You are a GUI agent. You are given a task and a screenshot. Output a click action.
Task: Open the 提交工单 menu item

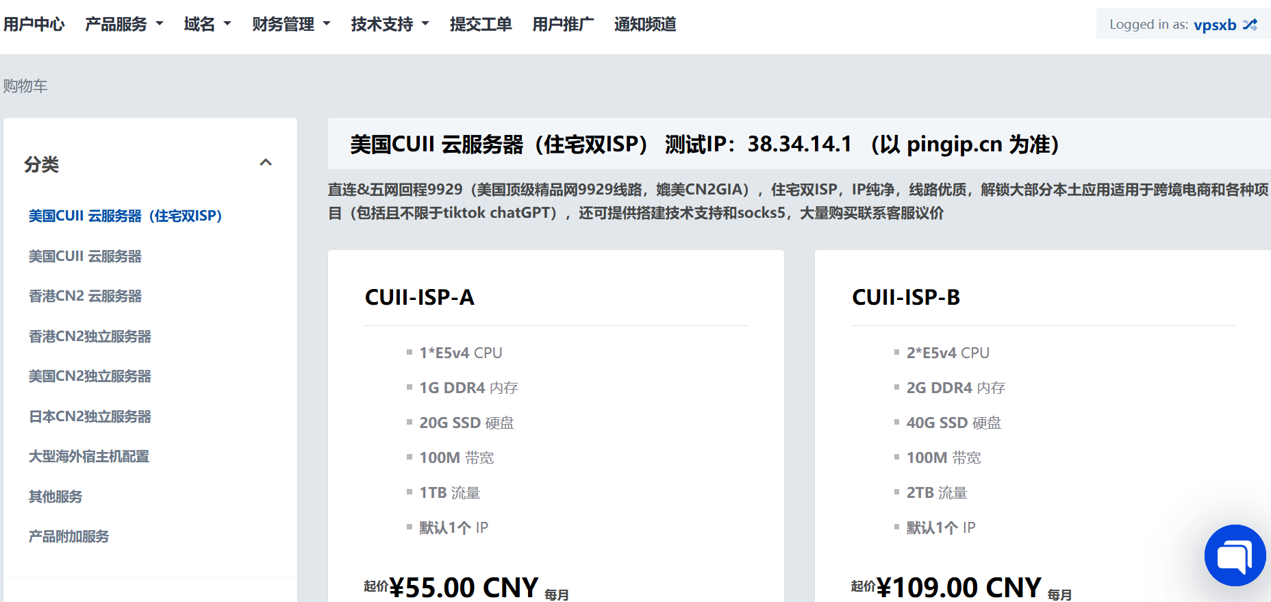[481, 25]
